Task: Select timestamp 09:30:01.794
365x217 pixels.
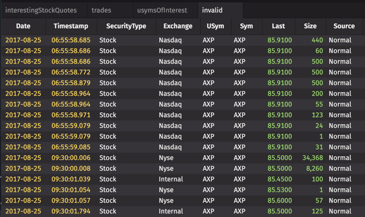Action: [71, 211]
